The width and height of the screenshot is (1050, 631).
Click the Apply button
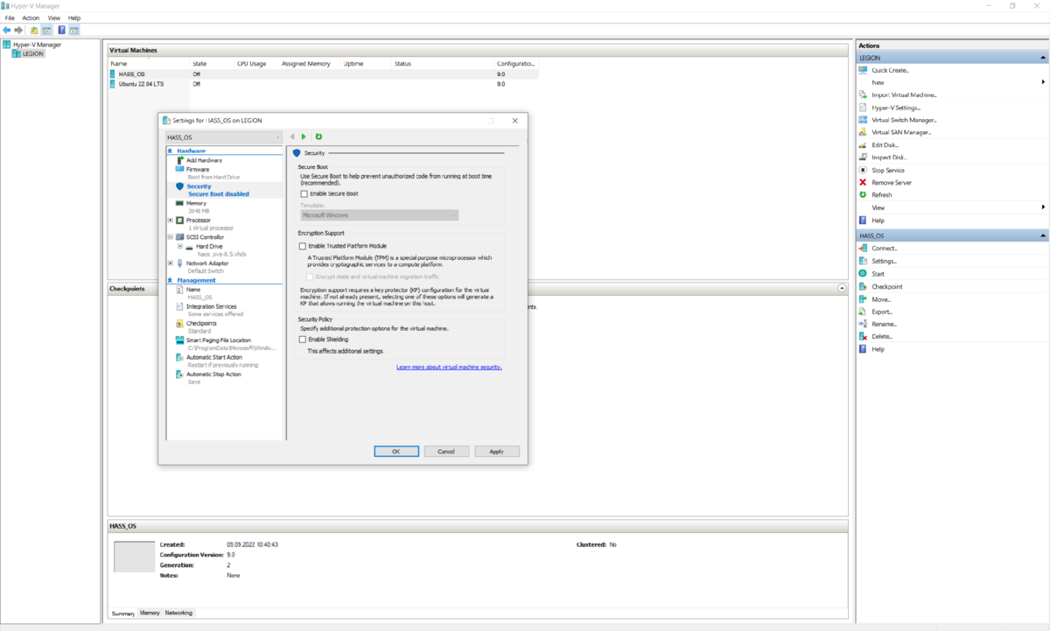pos(497,451)
